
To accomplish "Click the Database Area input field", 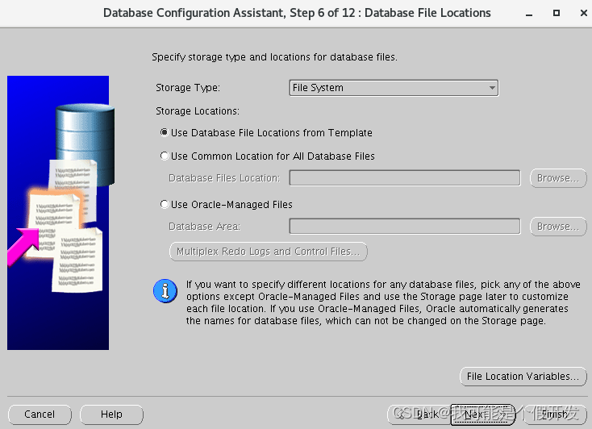I will click(x=405, y=227).
